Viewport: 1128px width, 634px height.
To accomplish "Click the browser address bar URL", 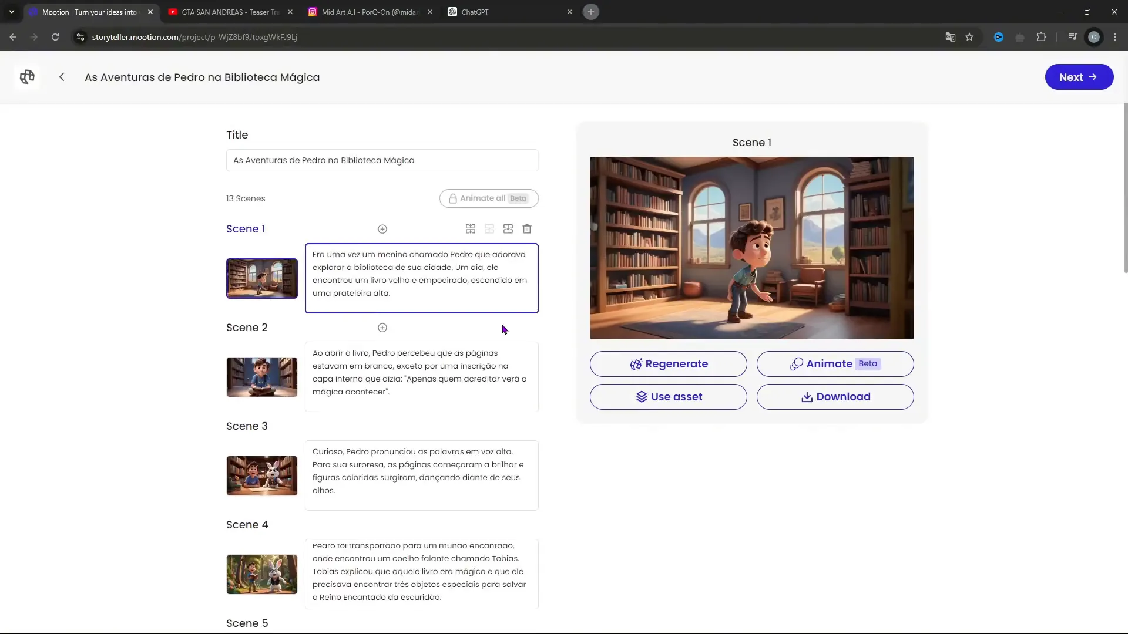I will [x=194, y=37].
